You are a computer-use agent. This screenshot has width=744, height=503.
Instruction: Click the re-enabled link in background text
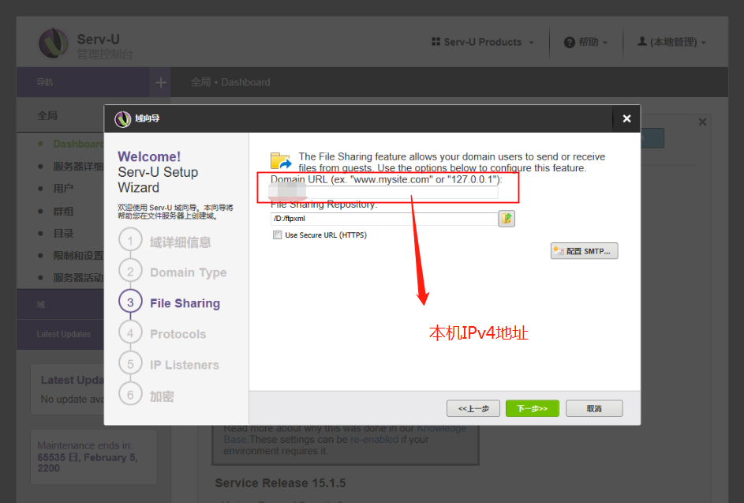click(x=374, y=440)
